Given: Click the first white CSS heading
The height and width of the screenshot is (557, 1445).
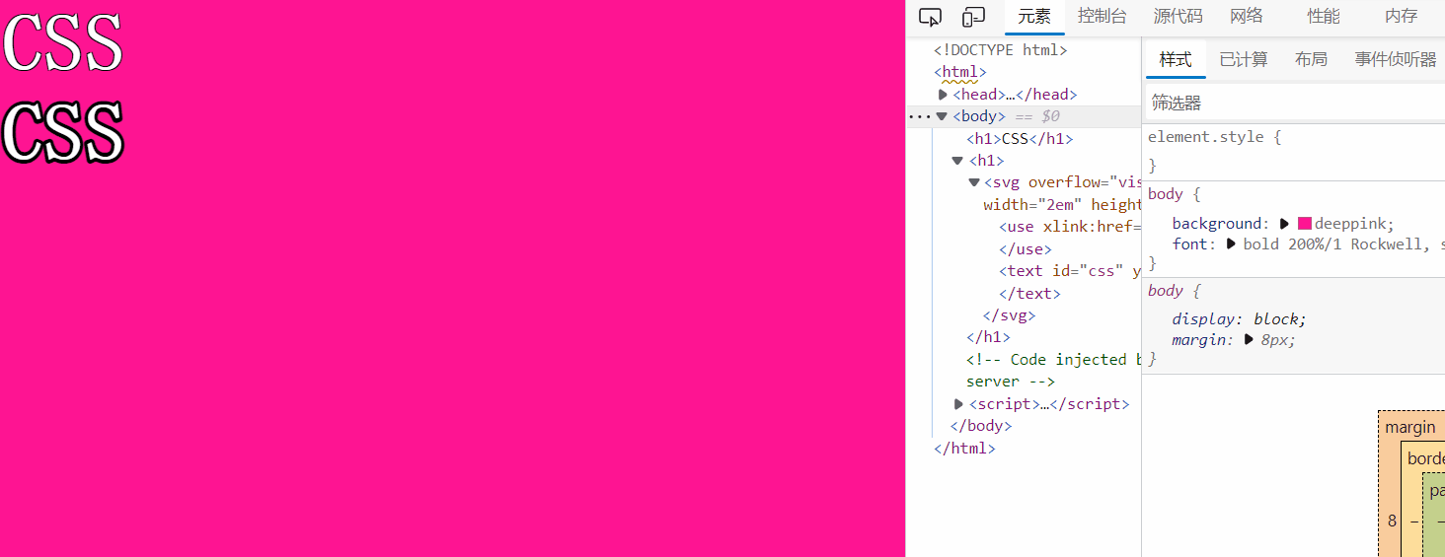Looking at the screenshot, I should tap(63, 43).
